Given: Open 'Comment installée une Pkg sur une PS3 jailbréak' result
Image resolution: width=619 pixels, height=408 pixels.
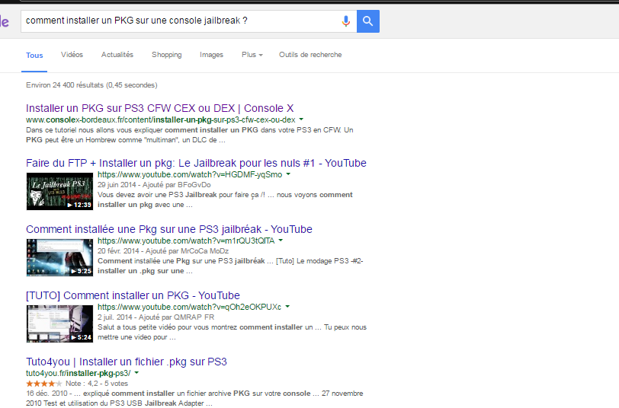Looking at the screenshot, I should (x=169, y=229).
